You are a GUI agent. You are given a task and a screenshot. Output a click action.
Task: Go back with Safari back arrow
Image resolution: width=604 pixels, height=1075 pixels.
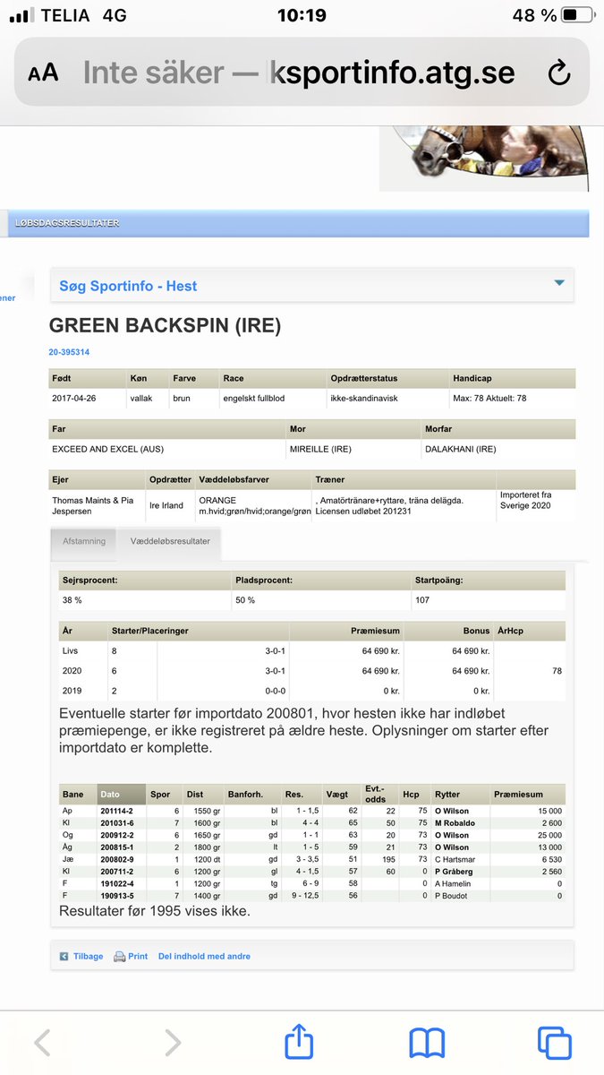click(x=42, y=1044)
